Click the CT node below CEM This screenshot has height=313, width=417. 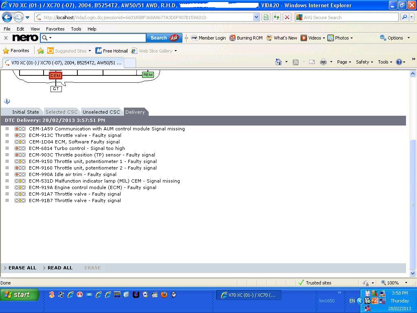pyautogui.click(x=56, y=88)
